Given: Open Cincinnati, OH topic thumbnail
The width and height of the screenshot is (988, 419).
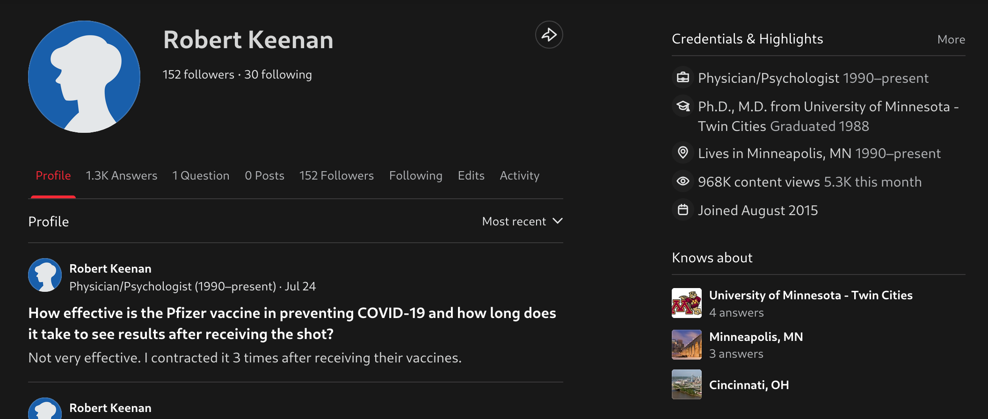Looking at the screenshot, I should [687, 384].
